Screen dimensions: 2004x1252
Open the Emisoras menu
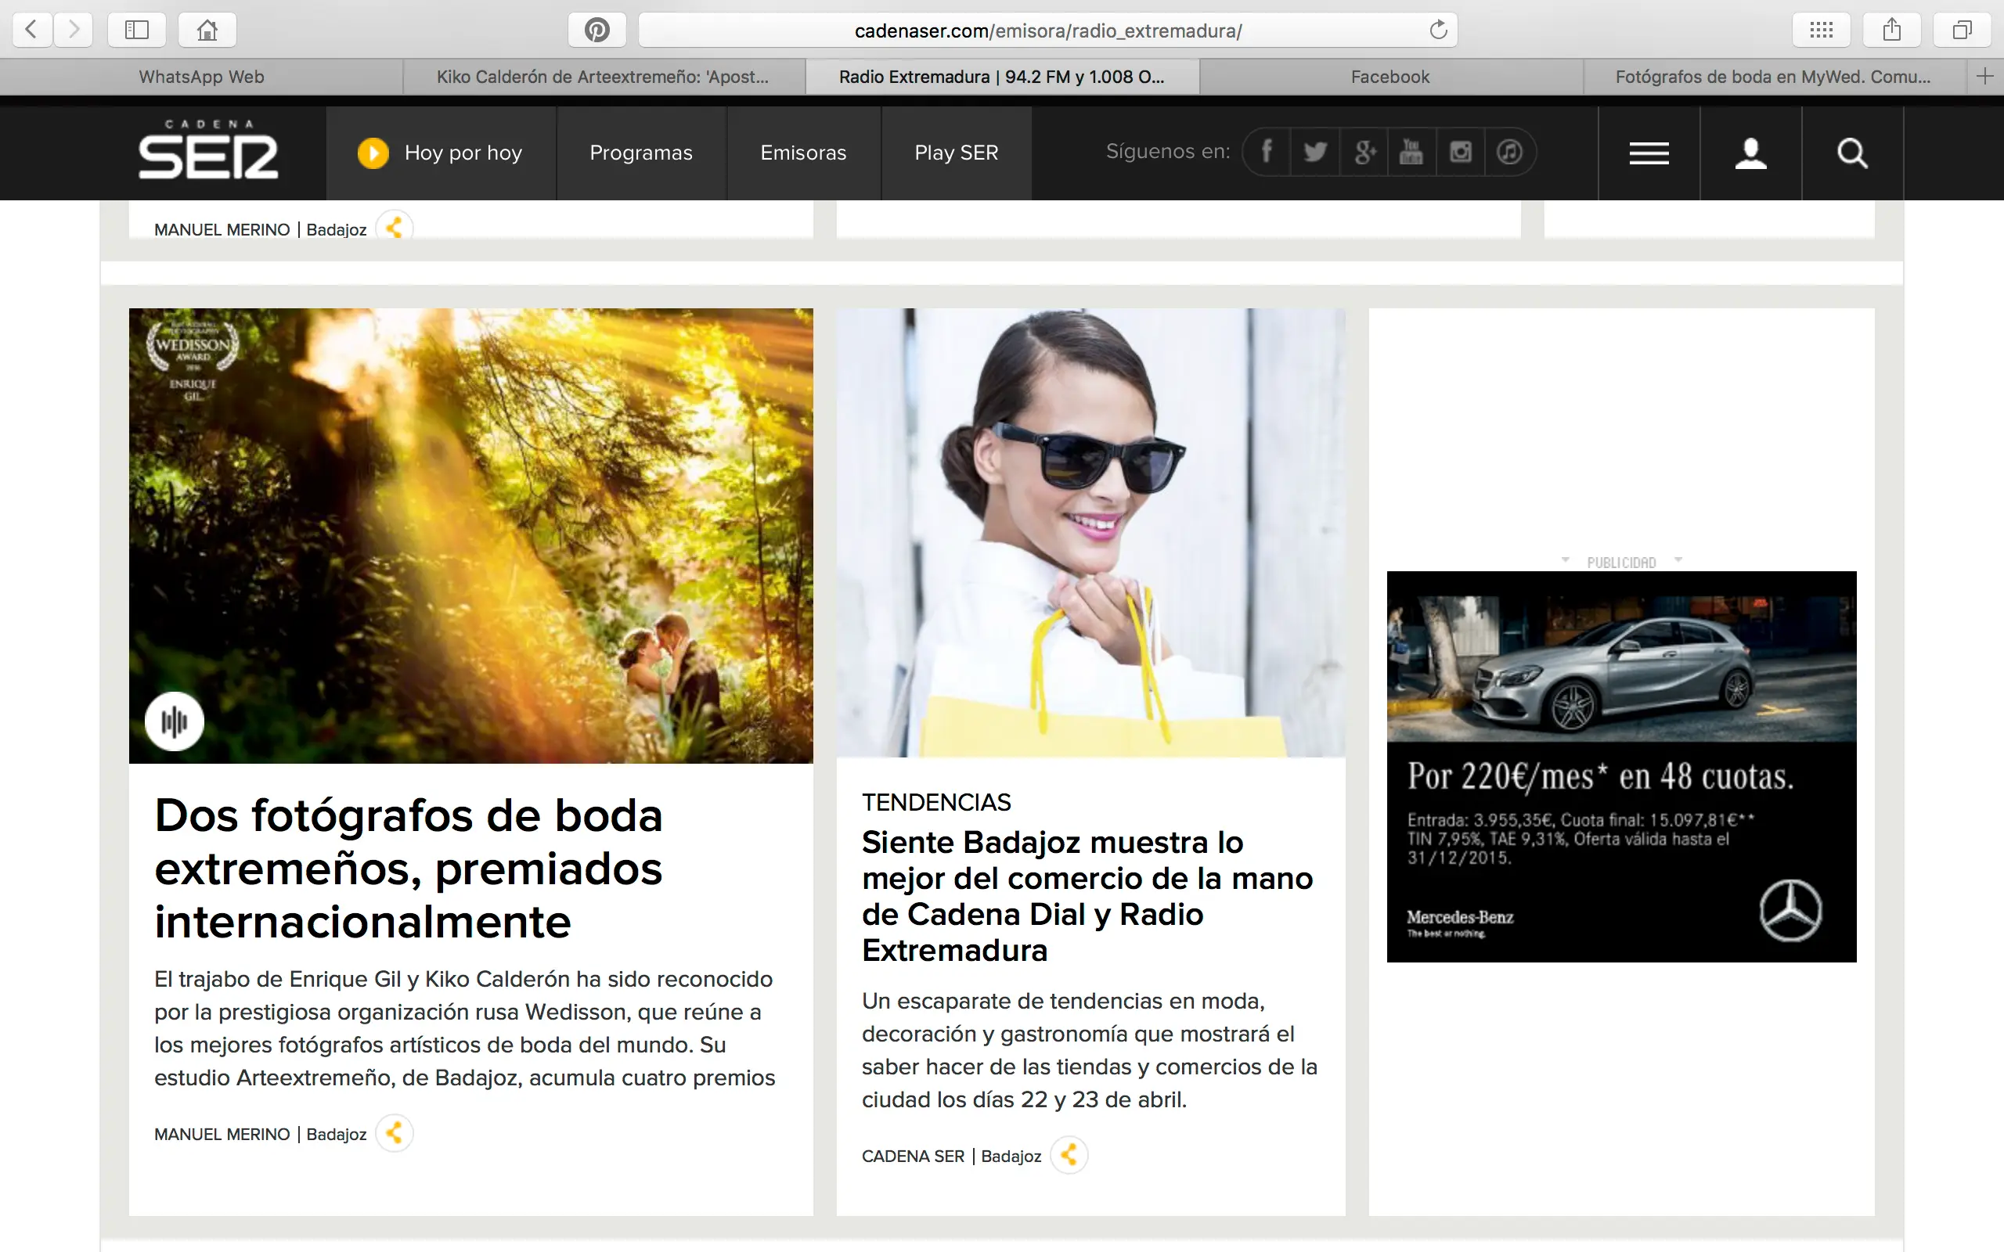pyautogui.click(x=803, y=153)
